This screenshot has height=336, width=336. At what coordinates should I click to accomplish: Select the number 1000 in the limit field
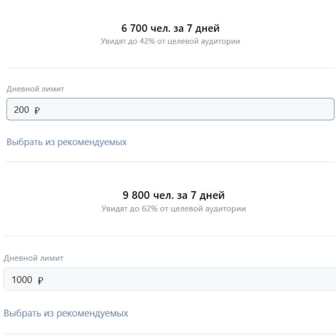pyautogui.click(x=23, y=280)
